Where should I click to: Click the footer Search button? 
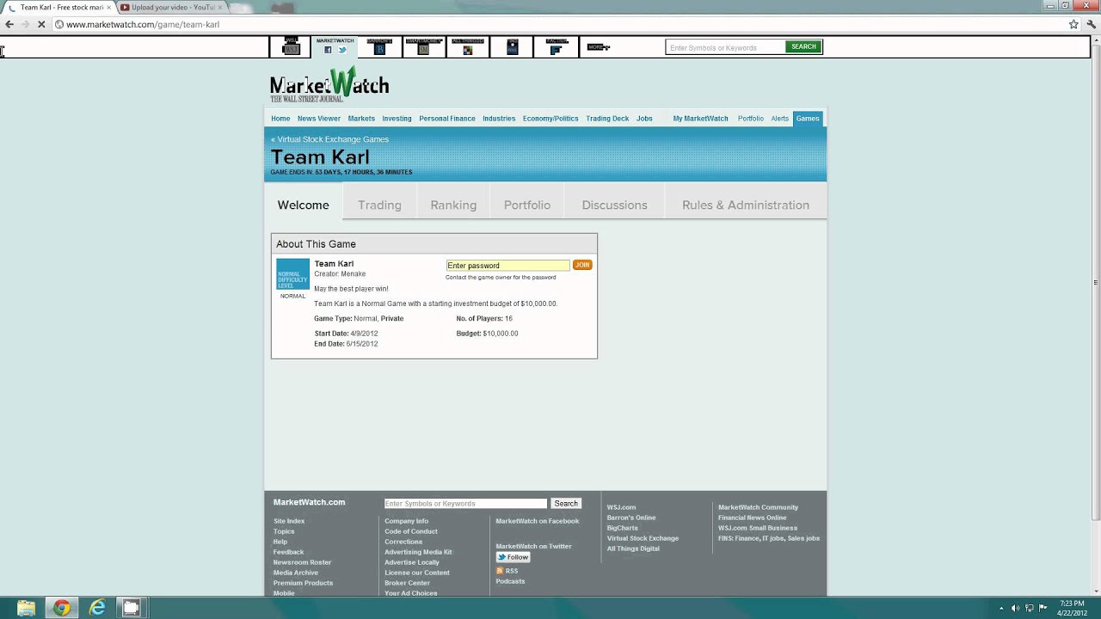(566, 503)
